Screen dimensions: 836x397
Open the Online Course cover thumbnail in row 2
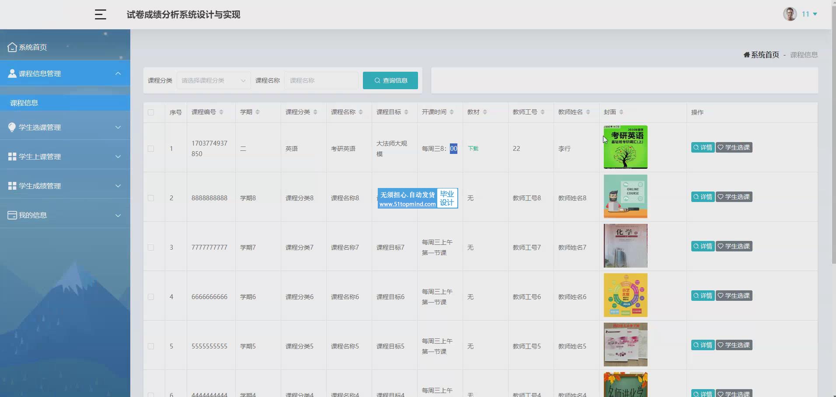pyautogui.click(x=626, y=196)
